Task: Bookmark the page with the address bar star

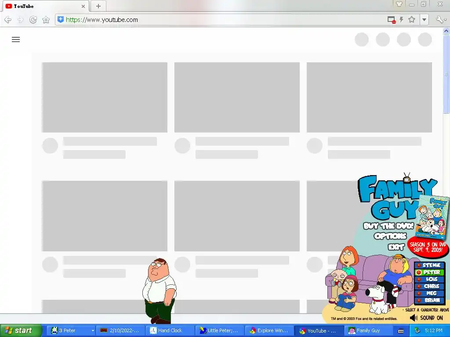Action: (x=411, y=19)
